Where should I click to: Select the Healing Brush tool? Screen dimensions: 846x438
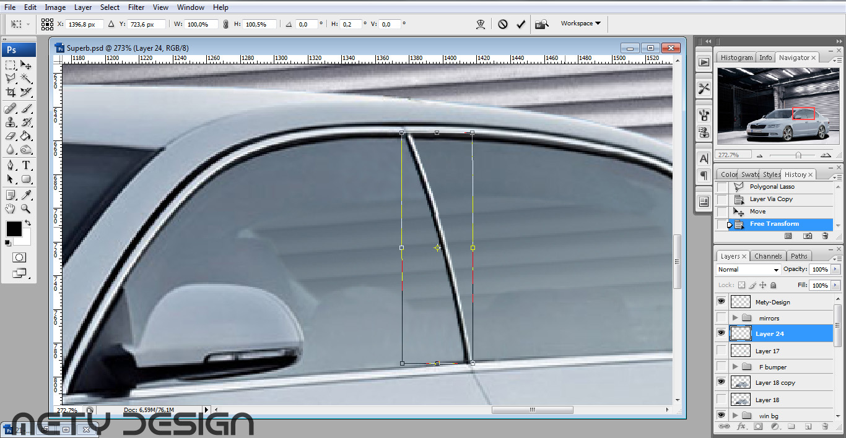pos(11,109)
